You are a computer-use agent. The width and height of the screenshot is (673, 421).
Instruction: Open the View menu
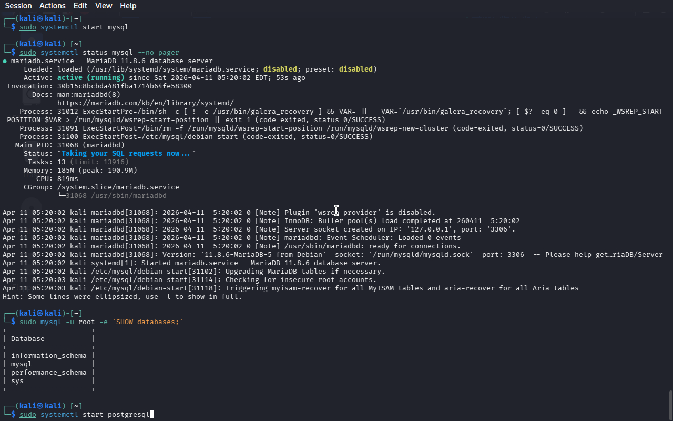pyautogui.click(x=104, y=6)
